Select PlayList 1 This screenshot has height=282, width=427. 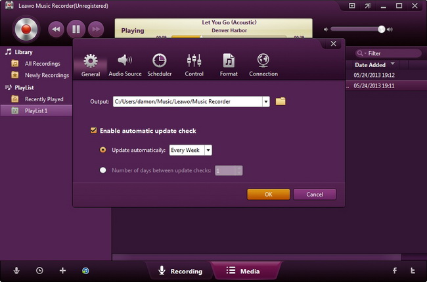click(37, 110)
